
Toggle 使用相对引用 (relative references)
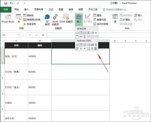(x=32, y=20)
